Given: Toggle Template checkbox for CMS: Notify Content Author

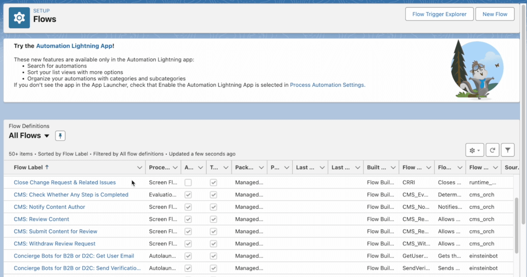Looking at the screenshot, I should click(213, 207).
